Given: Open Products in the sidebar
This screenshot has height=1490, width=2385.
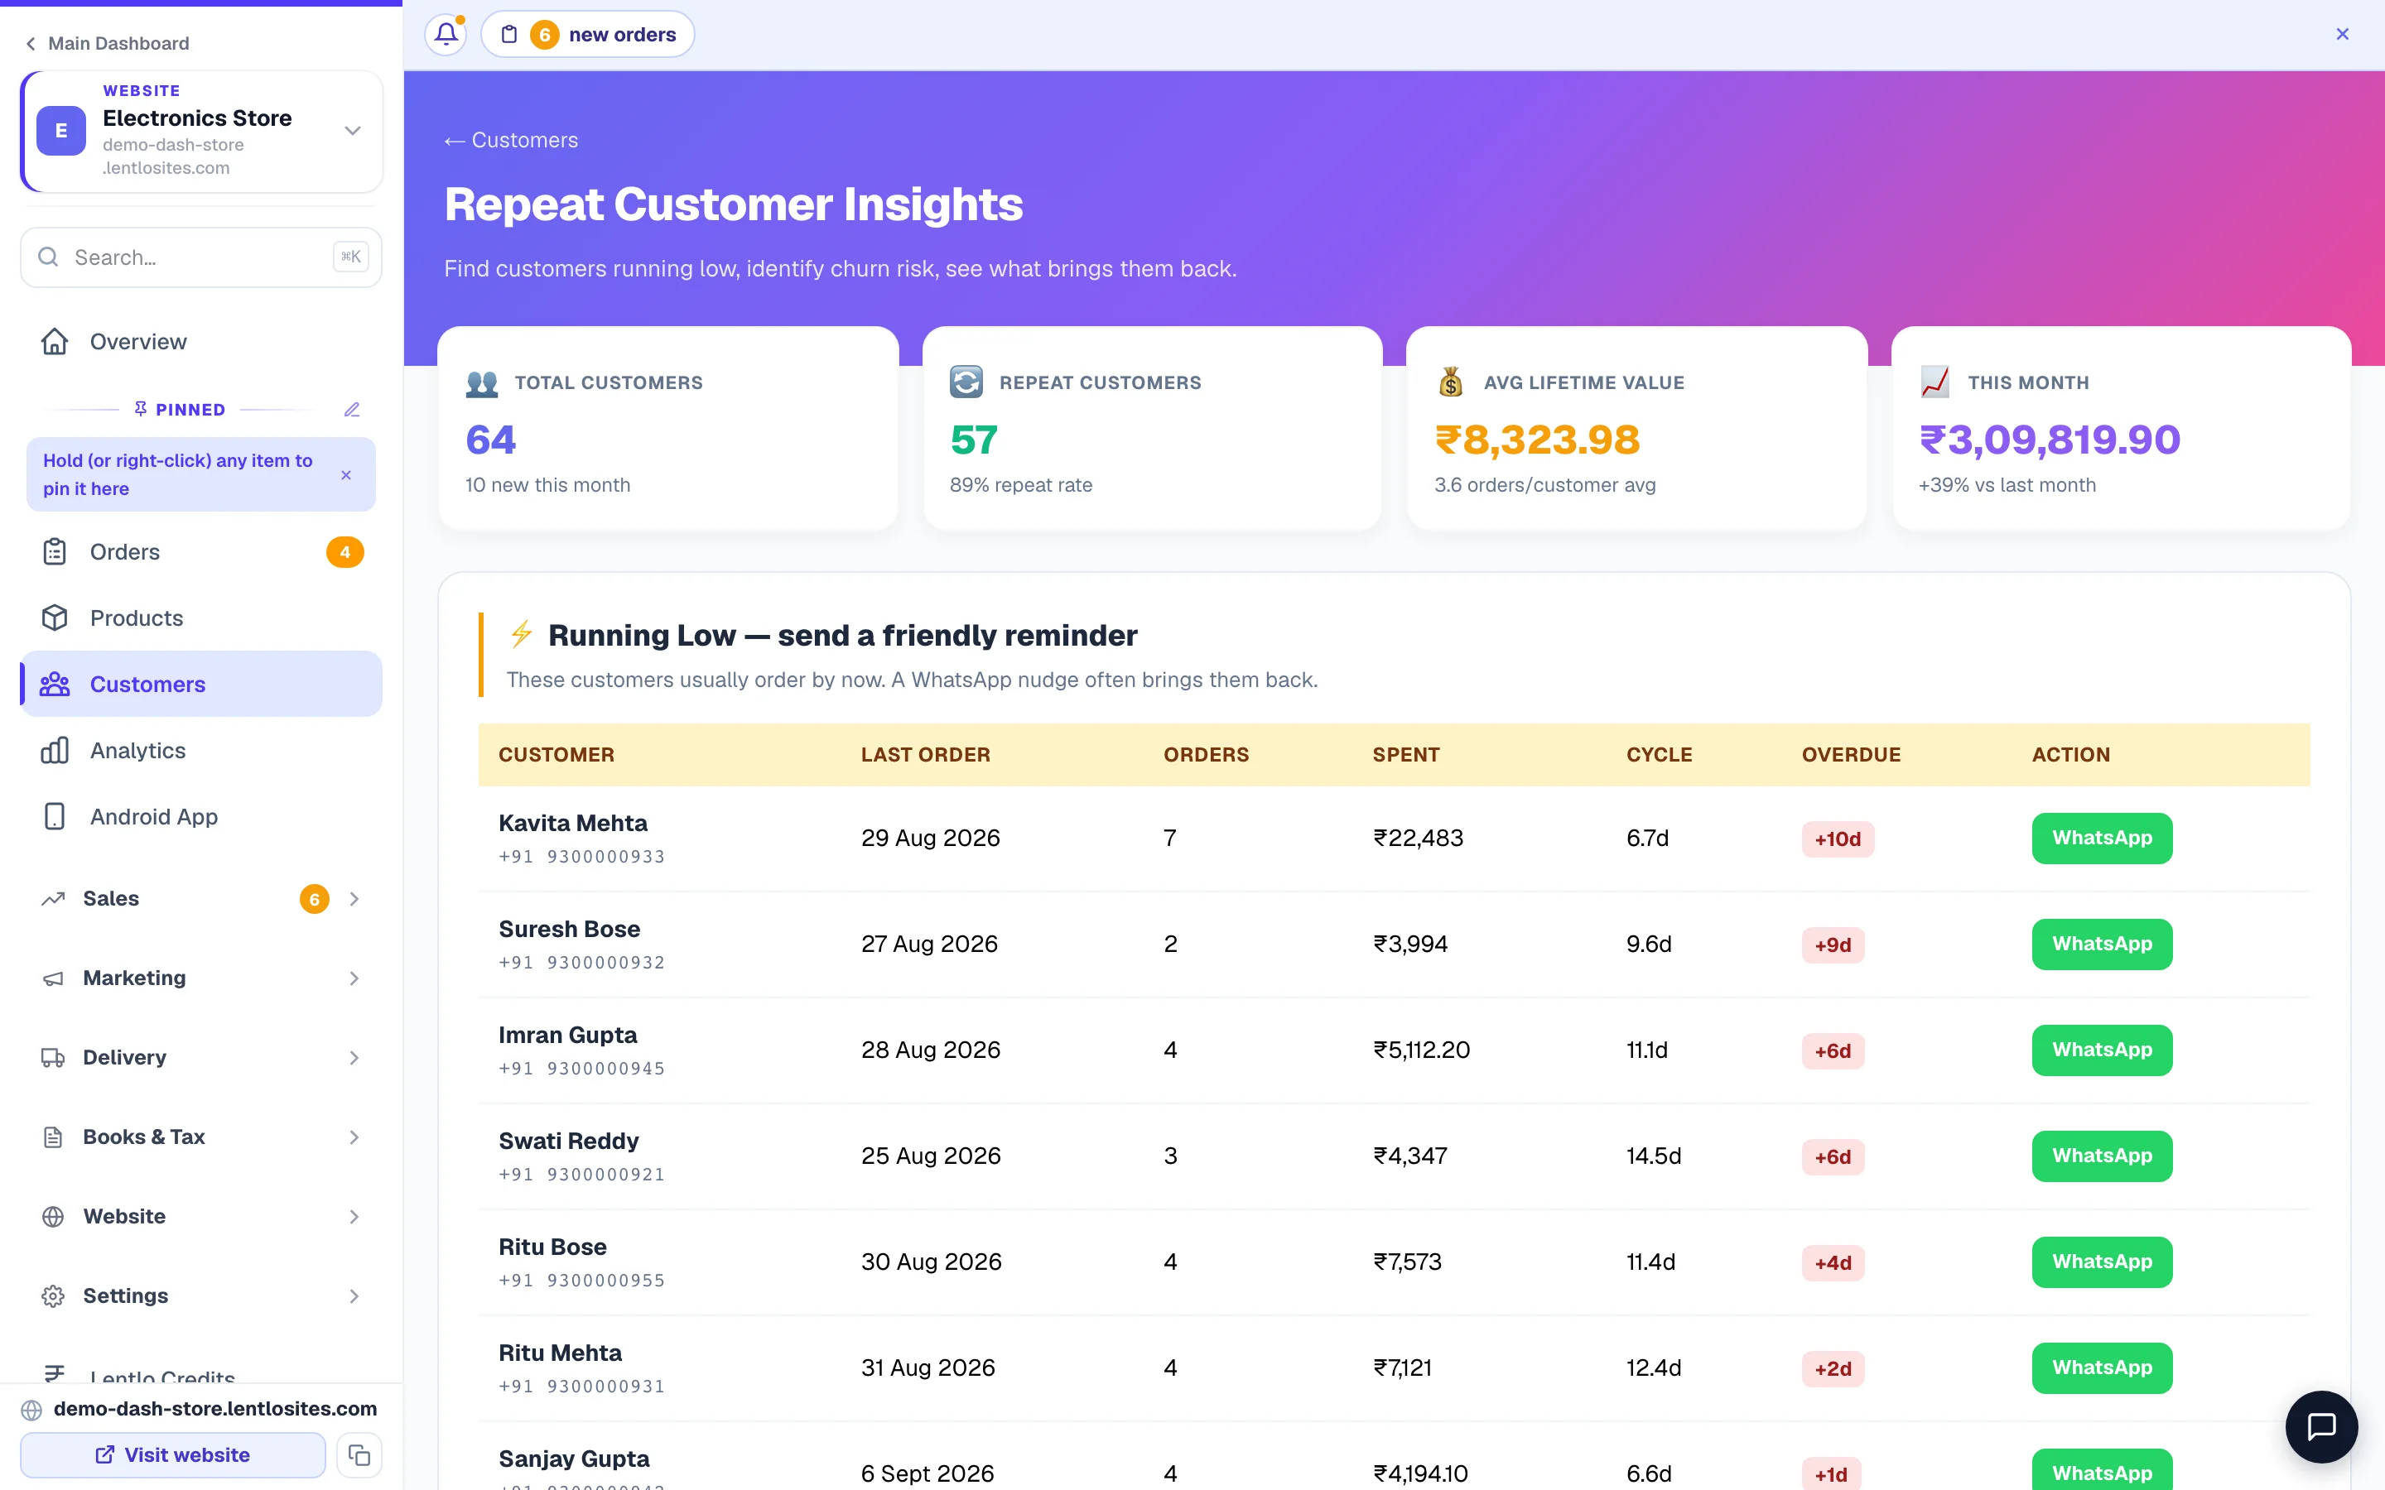Looking at the screenshot, I should 201,618.
